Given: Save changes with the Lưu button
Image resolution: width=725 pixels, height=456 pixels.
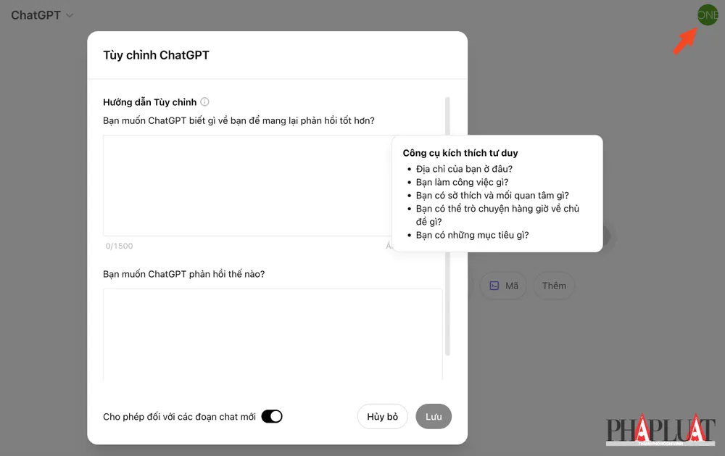Looking at the screenshot, I should 434,417.
